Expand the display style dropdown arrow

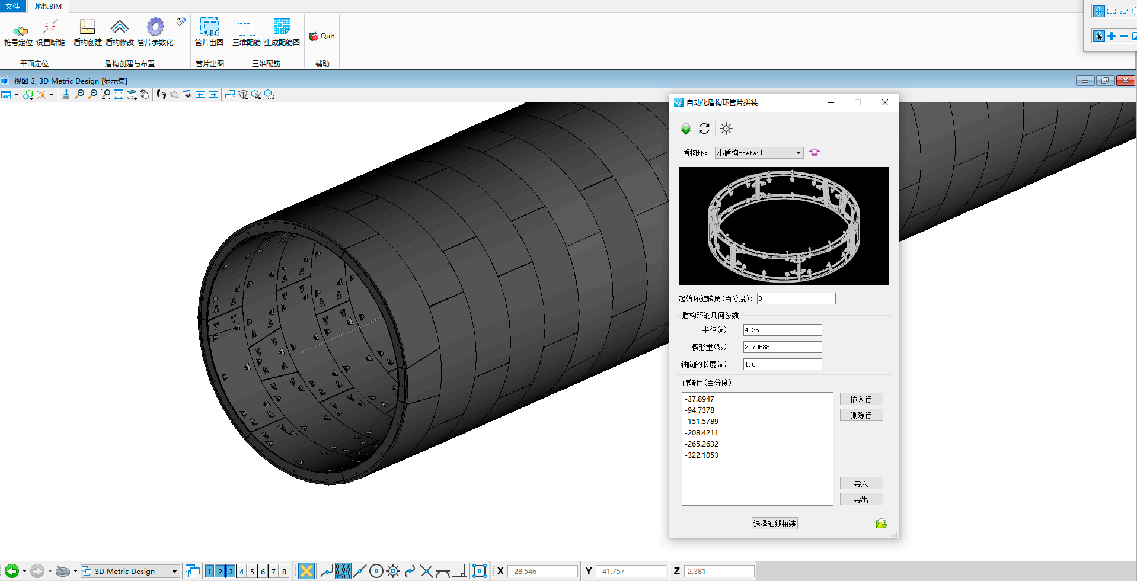(52, 95)
